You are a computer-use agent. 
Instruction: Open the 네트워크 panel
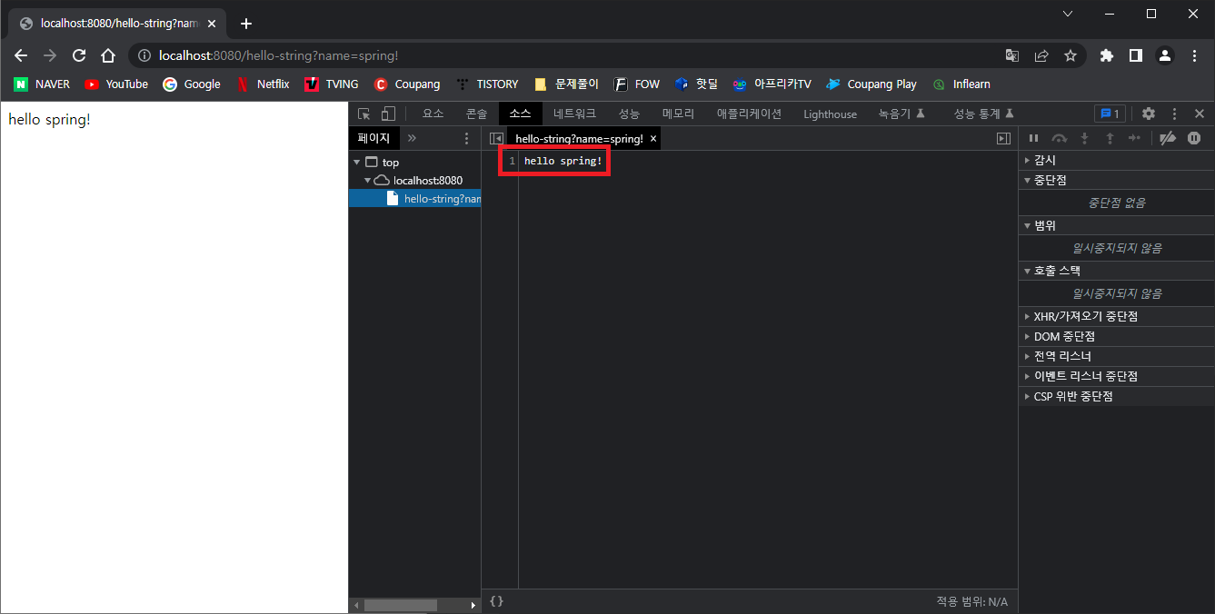tap(575, 114)
